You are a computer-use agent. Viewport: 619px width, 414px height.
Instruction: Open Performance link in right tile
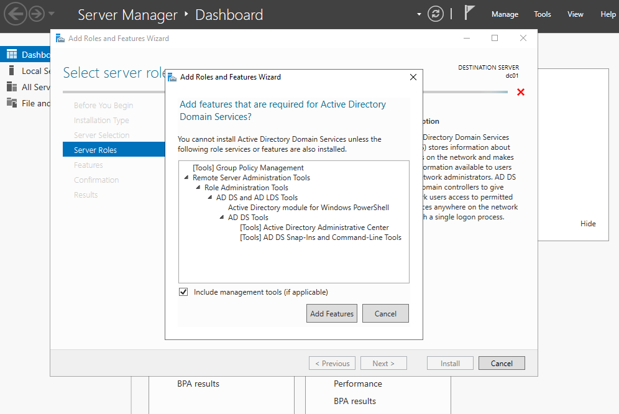pos(357,384)
